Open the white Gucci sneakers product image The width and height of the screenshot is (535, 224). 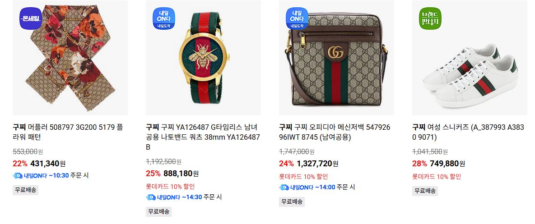470,58
